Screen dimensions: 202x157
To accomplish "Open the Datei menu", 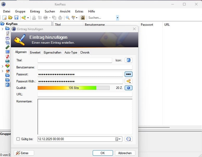I will (7, 11).
